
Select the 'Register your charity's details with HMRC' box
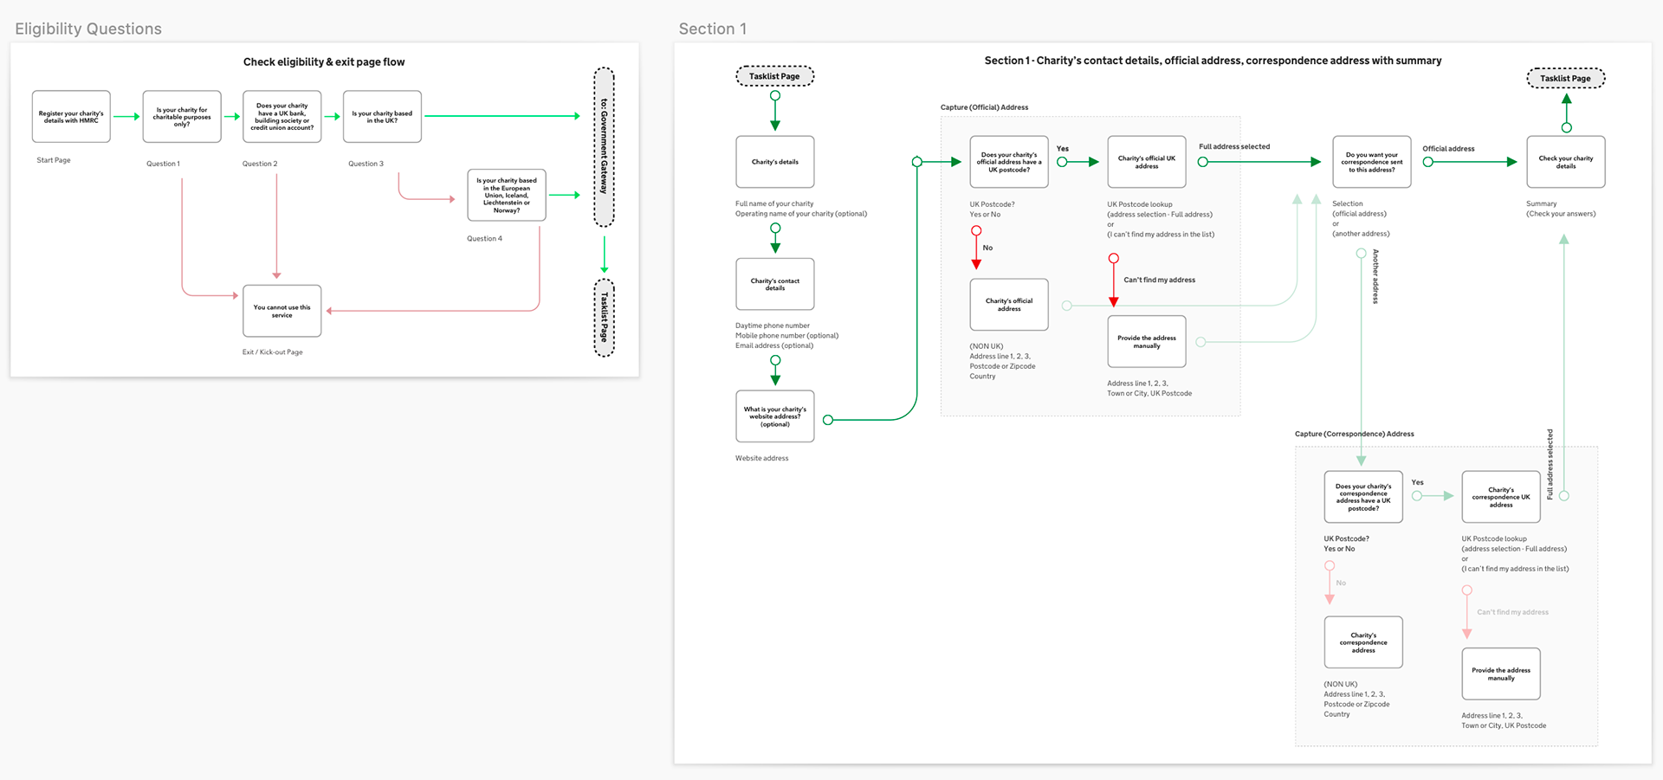click(71, 117)
